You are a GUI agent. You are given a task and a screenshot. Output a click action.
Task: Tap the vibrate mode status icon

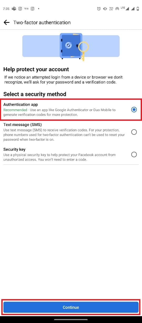click(x=105, y=9)
